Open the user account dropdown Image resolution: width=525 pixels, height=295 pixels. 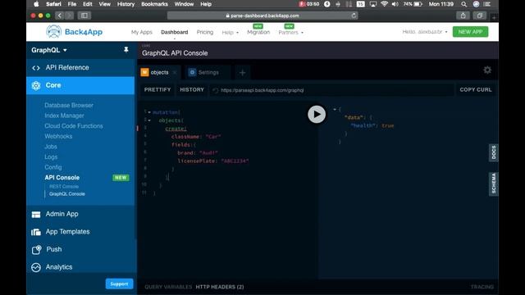425,32
